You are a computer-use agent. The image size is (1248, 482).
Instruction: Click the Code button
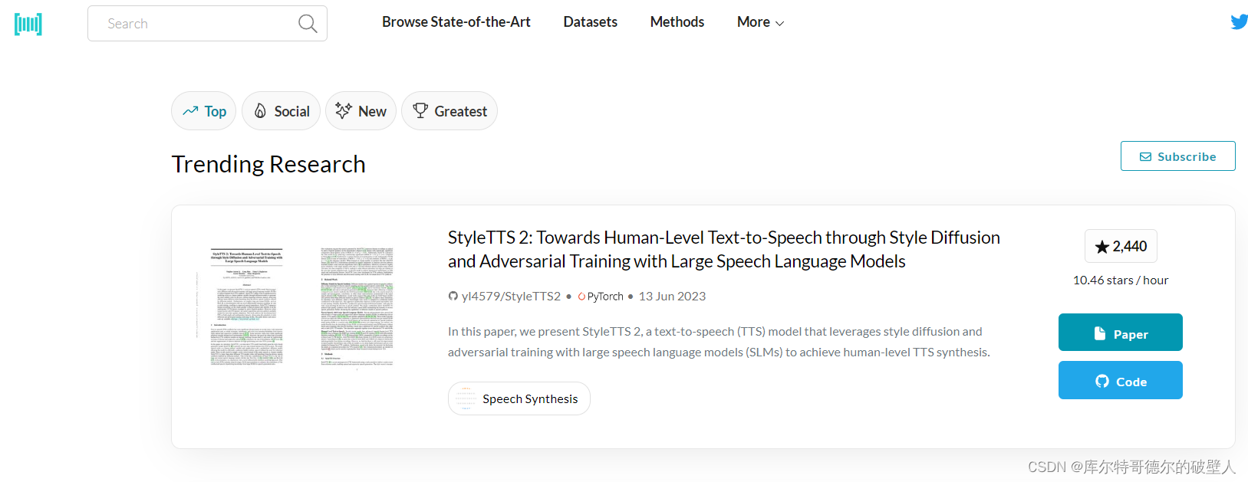click(x=1120, y=380)
